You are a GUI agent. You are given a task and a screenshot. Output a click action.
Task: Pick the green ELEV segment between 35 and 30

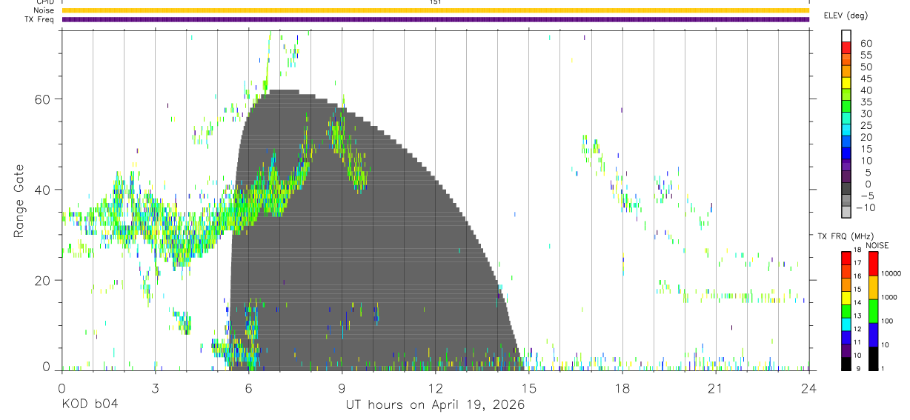click(x=846, y=106)
